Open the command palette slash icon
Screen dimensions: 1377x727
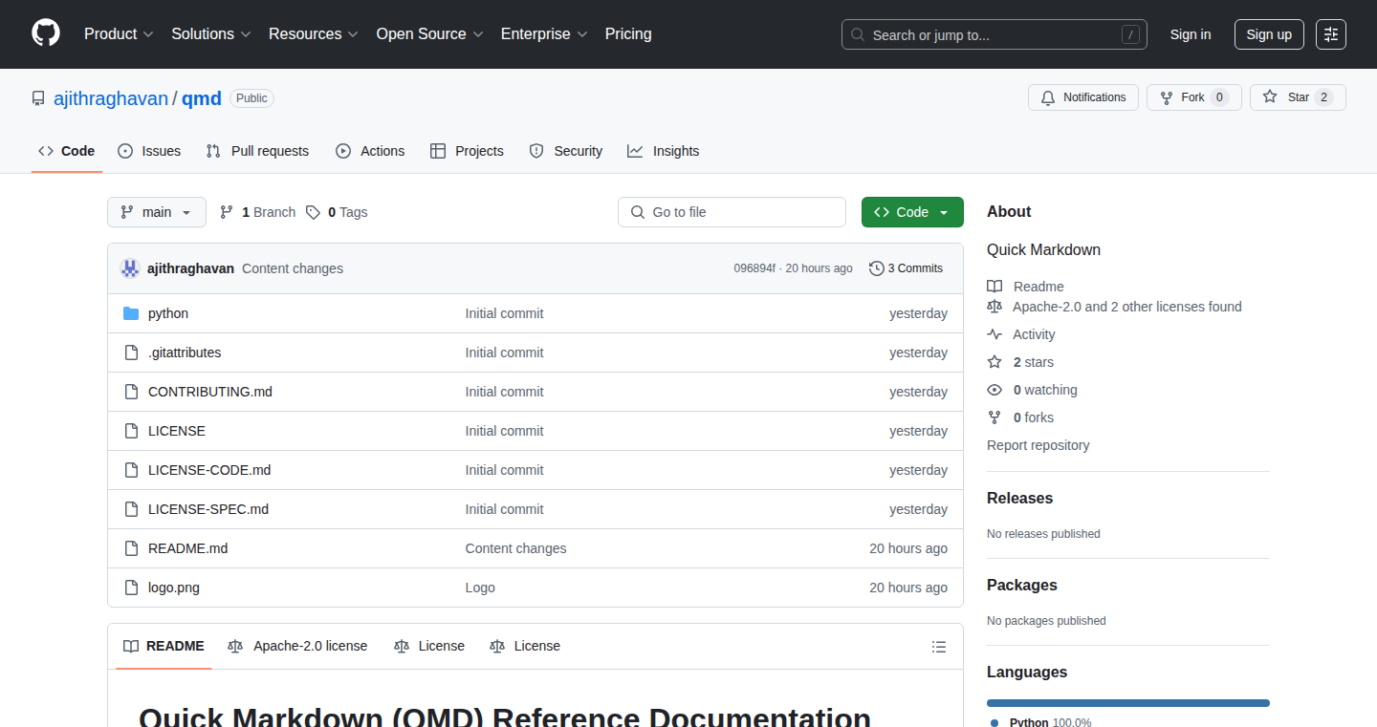pos(1130,34)
